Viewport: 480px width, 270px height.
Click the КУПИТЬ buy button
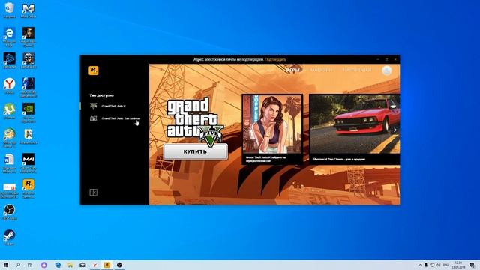coord(196,151)
